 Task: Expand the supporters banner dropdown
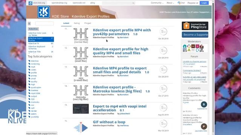click(x=211, y=12)
